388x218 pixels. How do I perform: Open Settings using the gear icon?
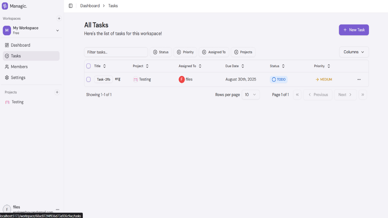[7, 77]
